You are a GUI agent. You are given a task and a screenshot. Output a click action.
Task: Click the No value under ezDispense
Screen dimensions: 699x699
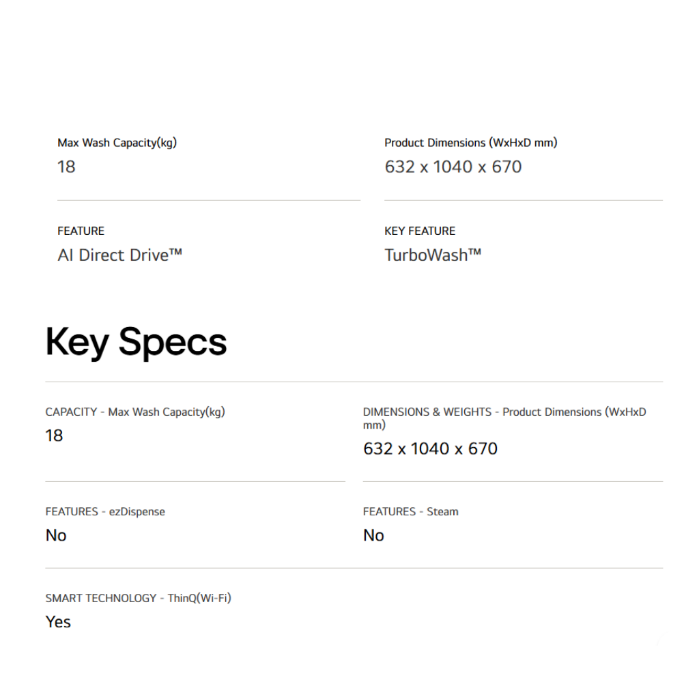[56, 535]
